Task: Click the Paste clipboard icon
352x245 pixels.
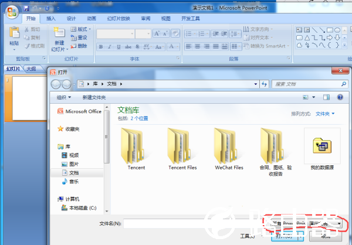Action: [x=14, y=32]
